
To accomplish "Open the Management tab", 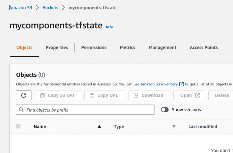I will click(162, 47).
